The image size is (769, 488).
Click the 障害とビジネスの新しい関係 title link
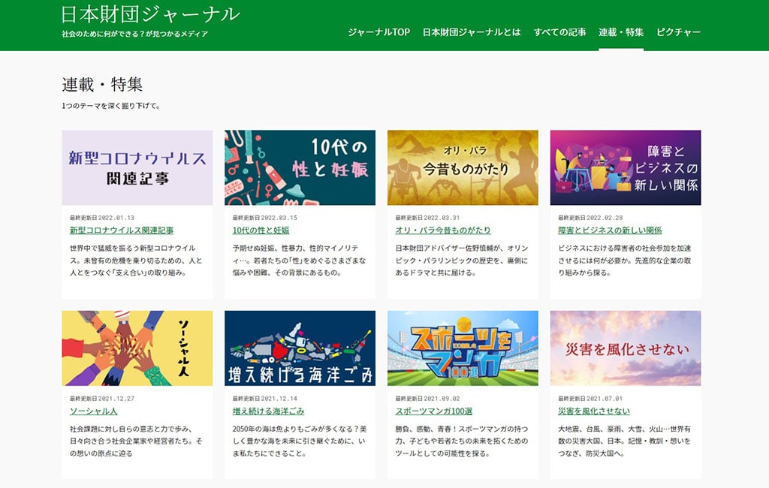pos(610,230)
